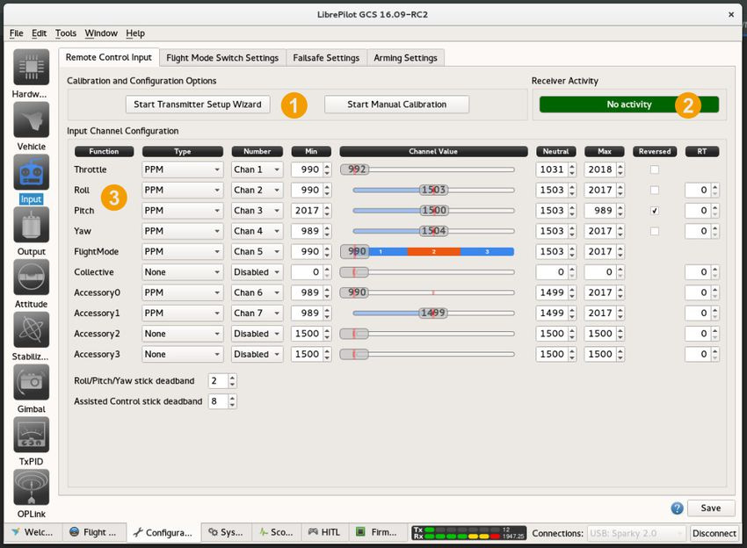Click the Tx/Rx telemetry status indicator

click(468, 532)
